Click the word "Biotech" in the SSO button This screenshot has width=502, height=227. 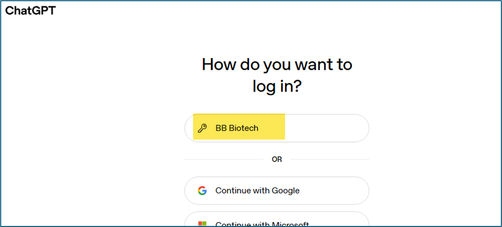tap(243, 128)
